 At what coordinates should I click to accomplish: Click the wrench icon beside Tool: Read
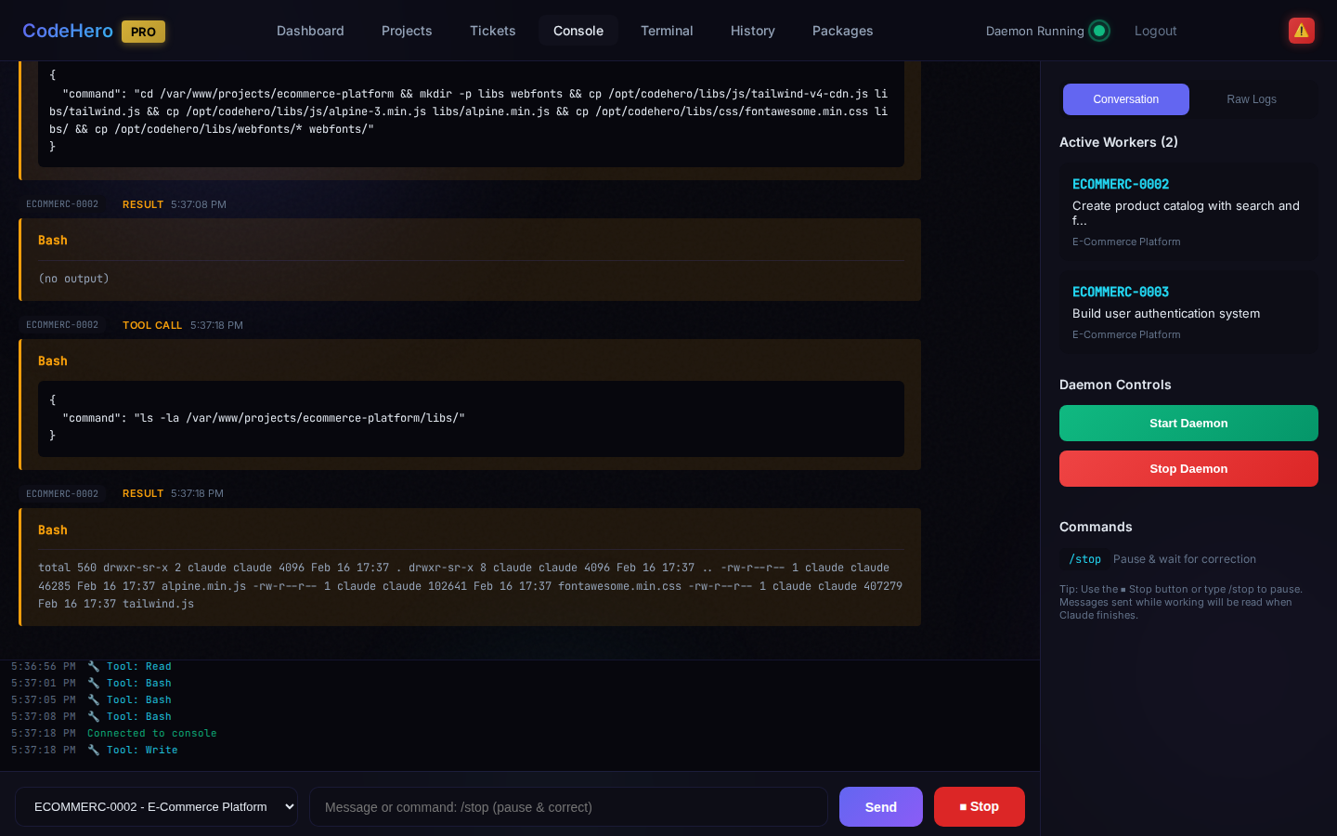point(94,666)
